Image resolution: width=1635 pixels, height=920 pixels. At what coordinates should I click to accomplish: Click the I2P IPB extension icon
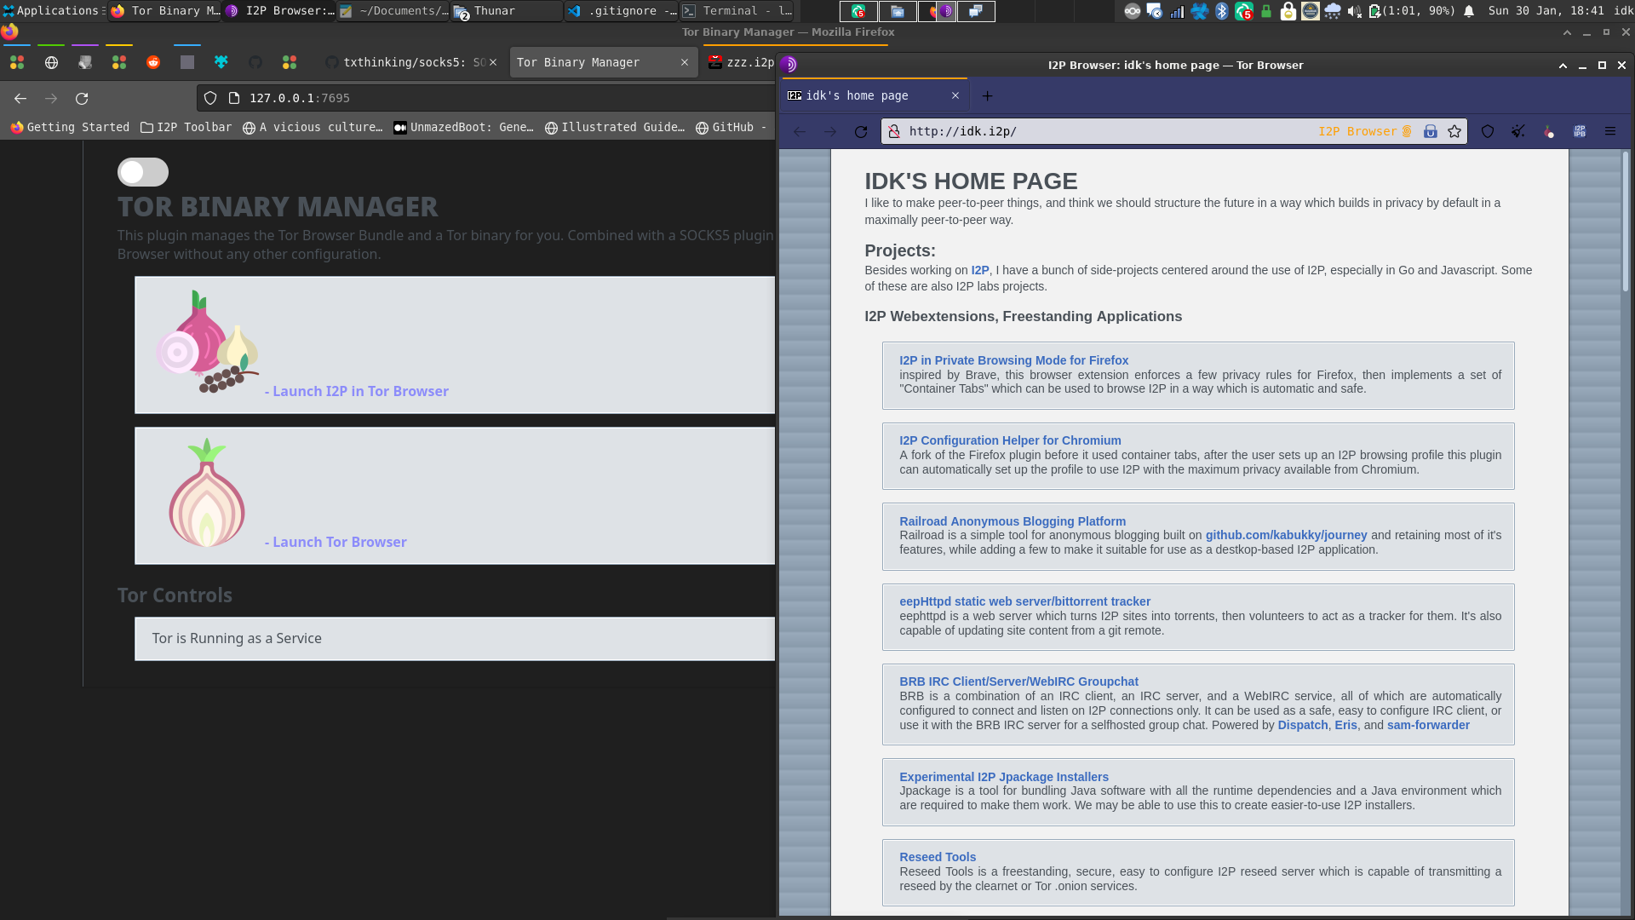(x=1580, y=131)
